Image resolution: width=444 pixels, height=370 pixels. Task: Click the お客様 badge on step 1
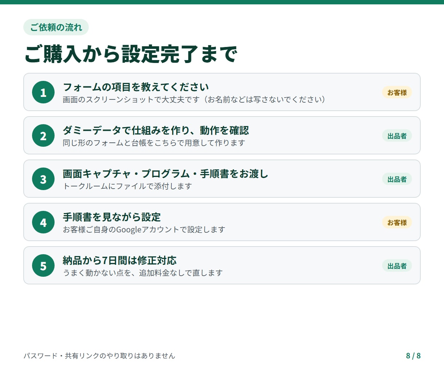pos(397,92)
